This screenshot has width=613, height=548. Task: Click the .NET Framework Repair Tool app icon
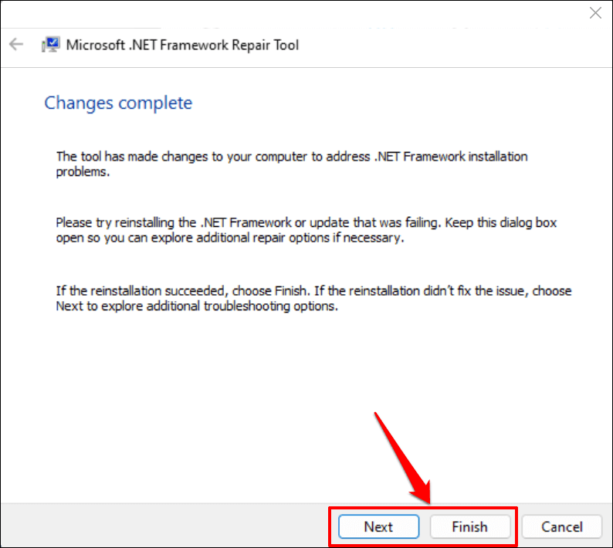click(50, 45)
